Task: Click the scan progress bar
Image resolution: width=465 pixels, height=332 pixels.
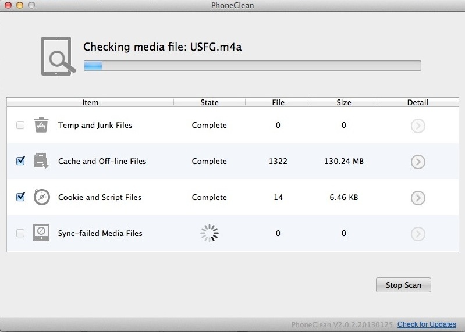Action: pos(252,65)
